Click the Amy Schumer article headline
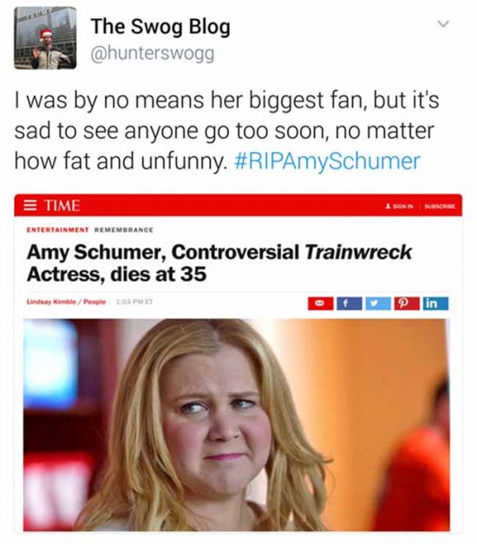The width and height of the screenshot is (477, 544). (x=219, y=263)
